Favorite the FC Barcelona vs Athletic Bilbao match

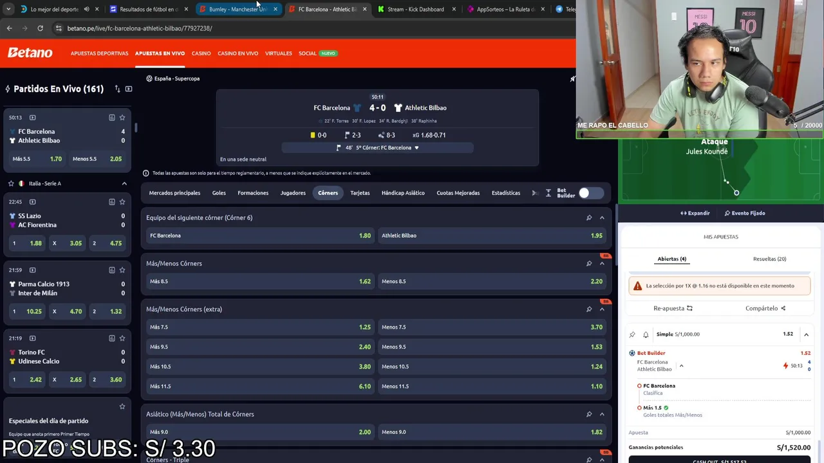tap(122, 118)
